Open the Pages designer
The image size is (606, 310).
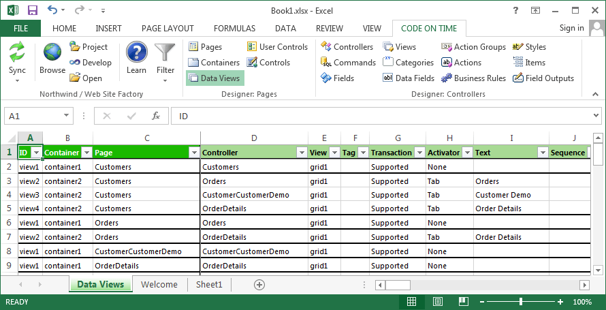pyautogui.click(x=205, y=47)
